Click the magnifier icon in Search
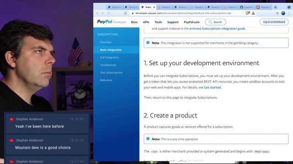Screen dimensions: 293x164 pyautogui.click(x=210, y=22)
